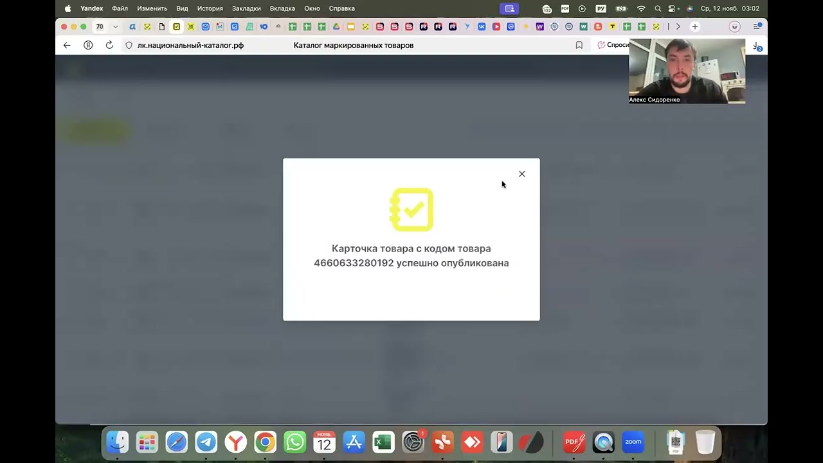Go back with the browser back arrow
This screenshot has height=463, width=823.
click(x=67, y=45)
